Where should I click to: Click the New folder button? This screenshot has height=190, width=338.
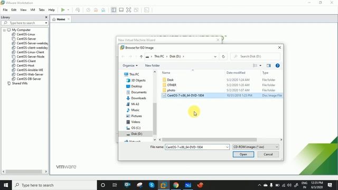pyautogui.click(x=153, y=65)
